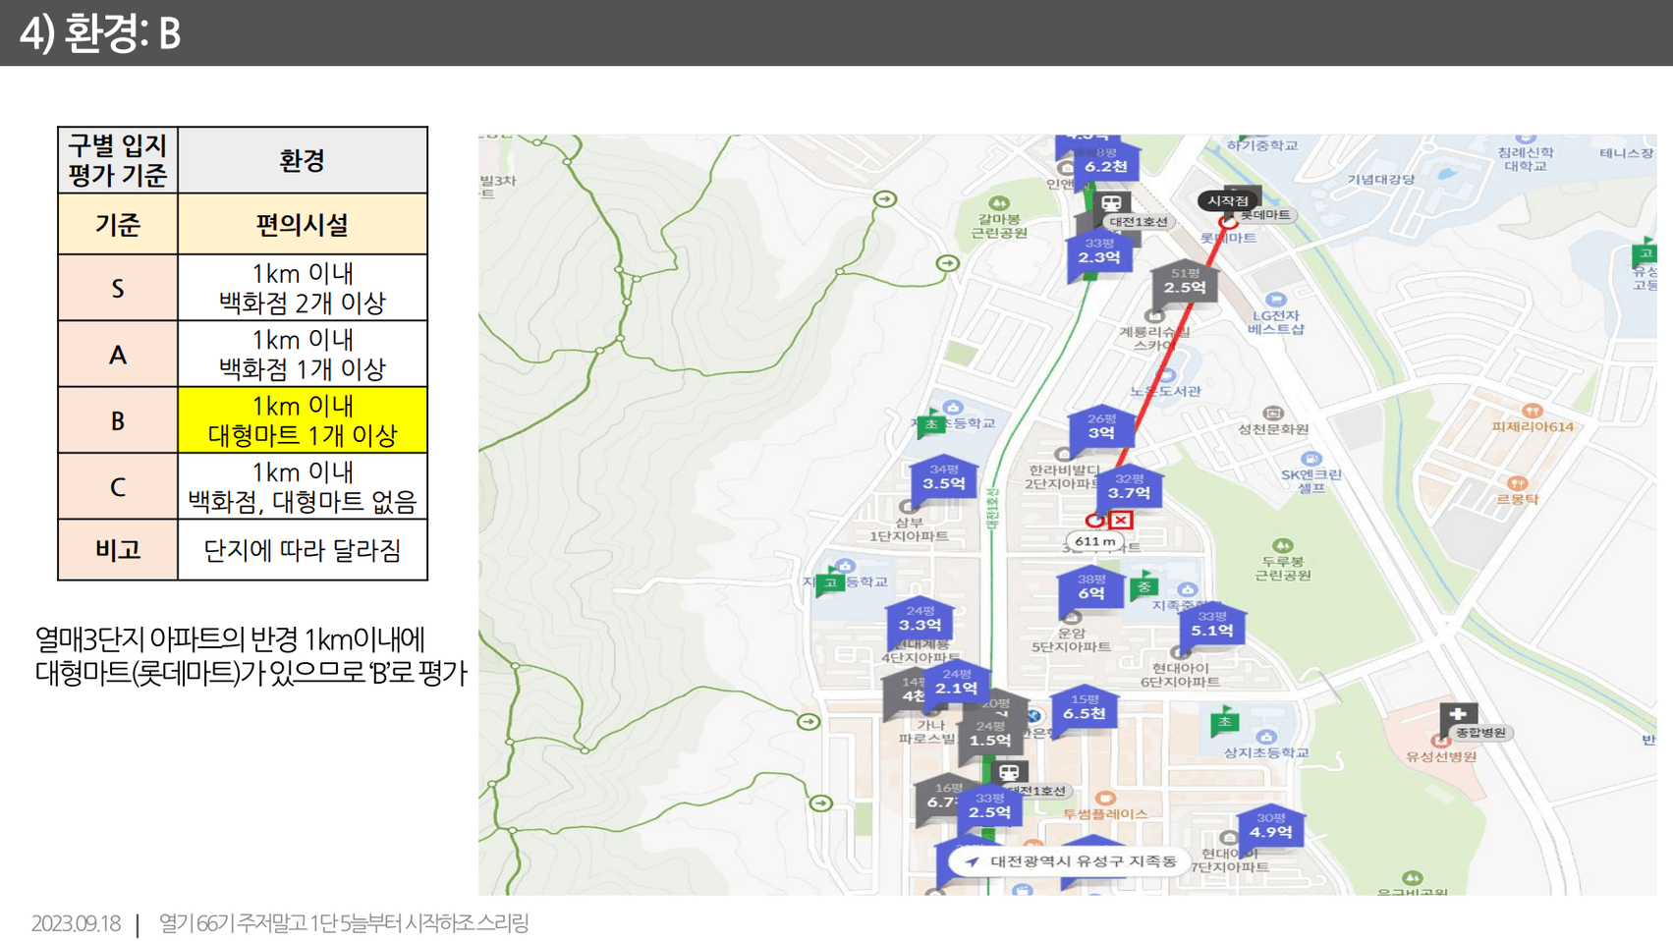Viewport: 1673px width, 941px height.
Task: Click the 2023.09.18 date in footer
Action: coord(76,923)
